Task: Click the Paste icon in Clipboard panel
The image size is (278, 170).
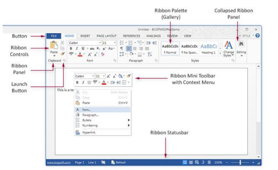Action: (x=54, y=45)
